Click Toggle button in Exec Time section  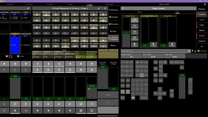[153, 45]
